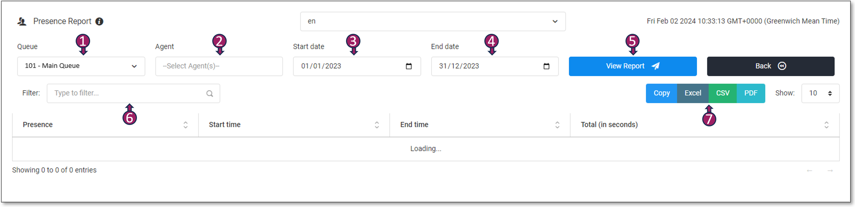Sort by Total (in seconds) column arrows
855x207 pixels.
click(x=826, y=125)
